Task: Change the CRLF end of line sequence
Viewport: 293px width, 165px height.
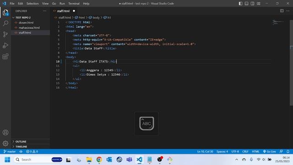Action: (x=245, y=152)
